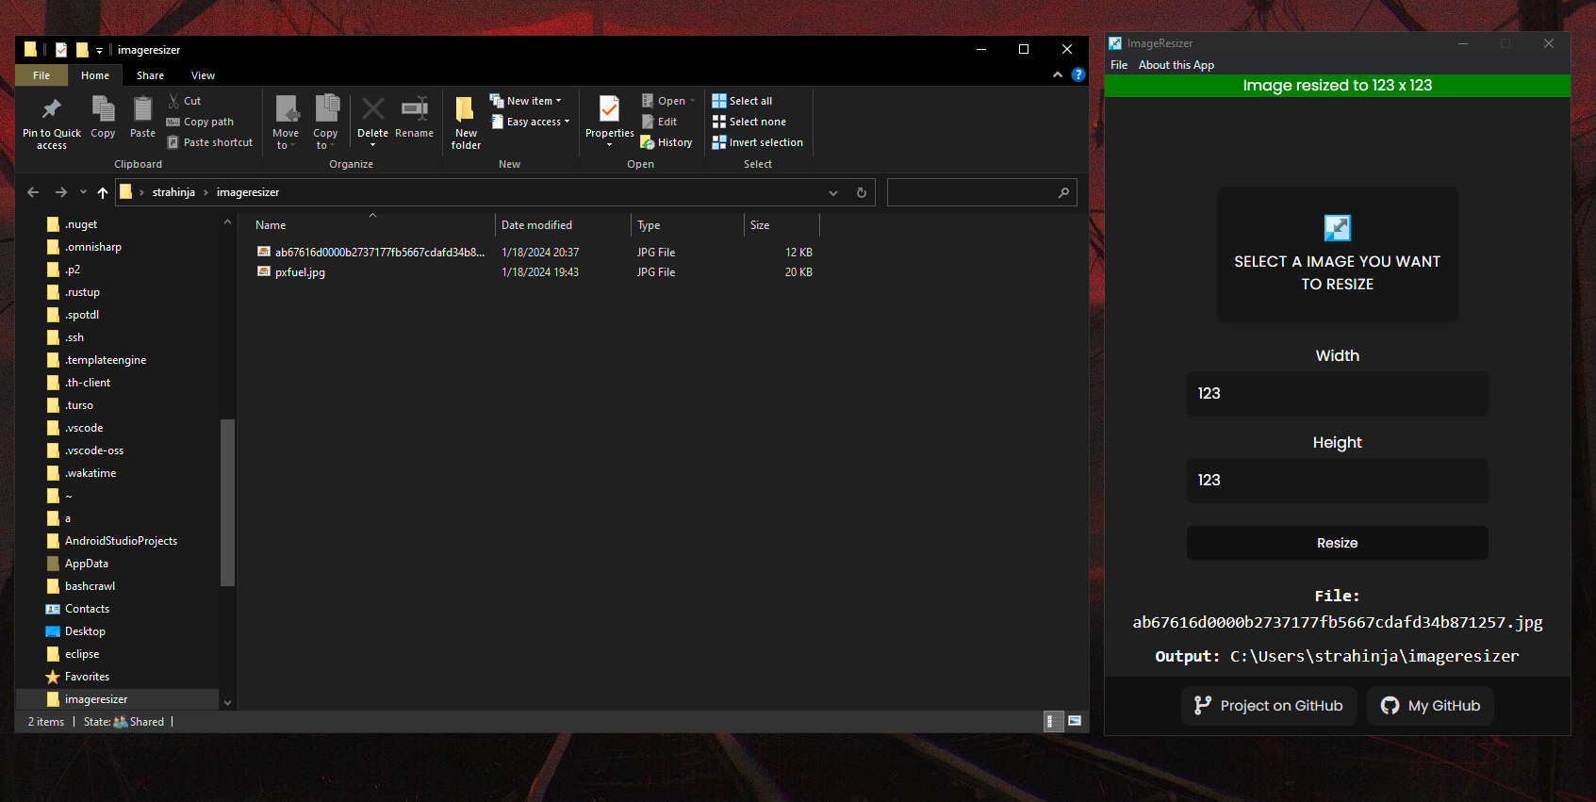Image resolution: width=1596 pixels, height=802 pixels.
Task: Click Paste shortcut command
Action: point(209,142)
